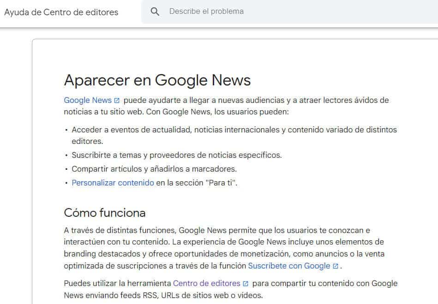Viewport: 438px width, 304px height.
Task: Click the "Cómo funciona" heading
Action: click(105, 213)
